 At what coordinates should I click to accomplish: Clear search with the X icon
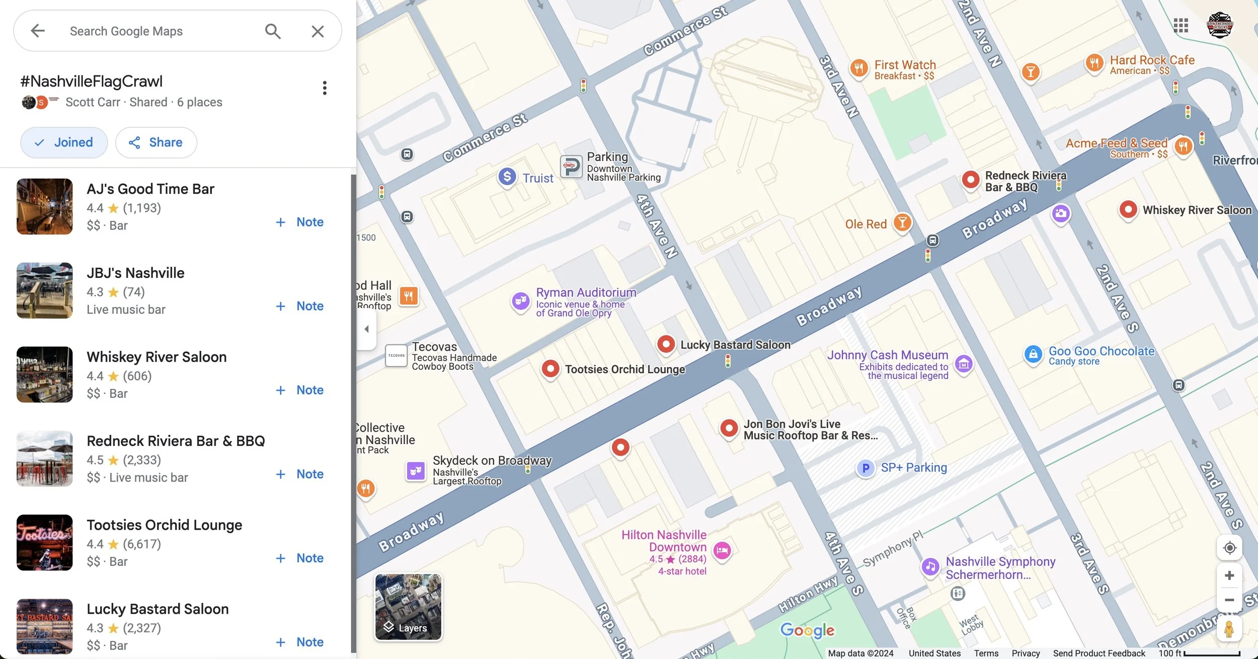click(318, 31)
